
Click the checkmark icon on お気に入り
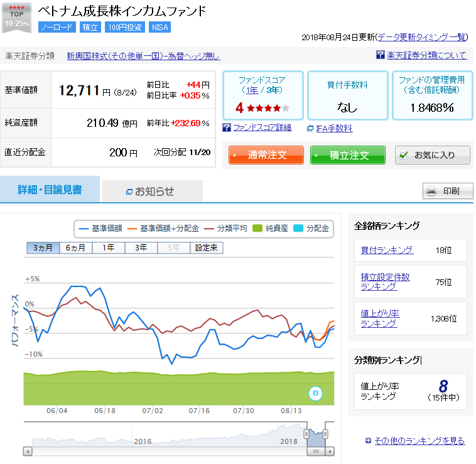[x=403, y=155]
